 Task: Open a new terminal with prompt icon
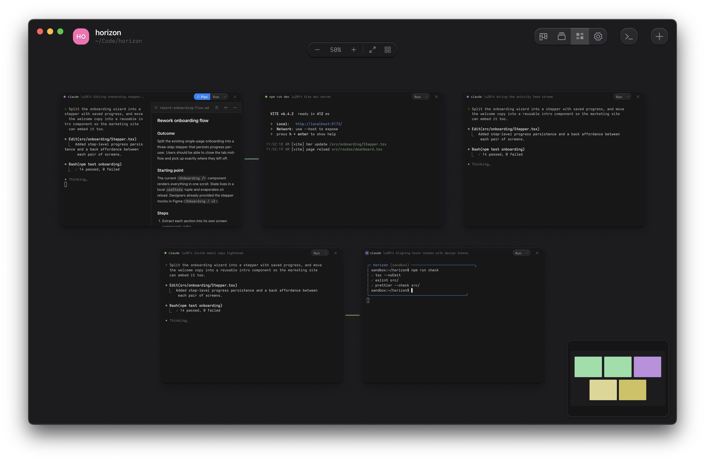(x=629, y=36)
